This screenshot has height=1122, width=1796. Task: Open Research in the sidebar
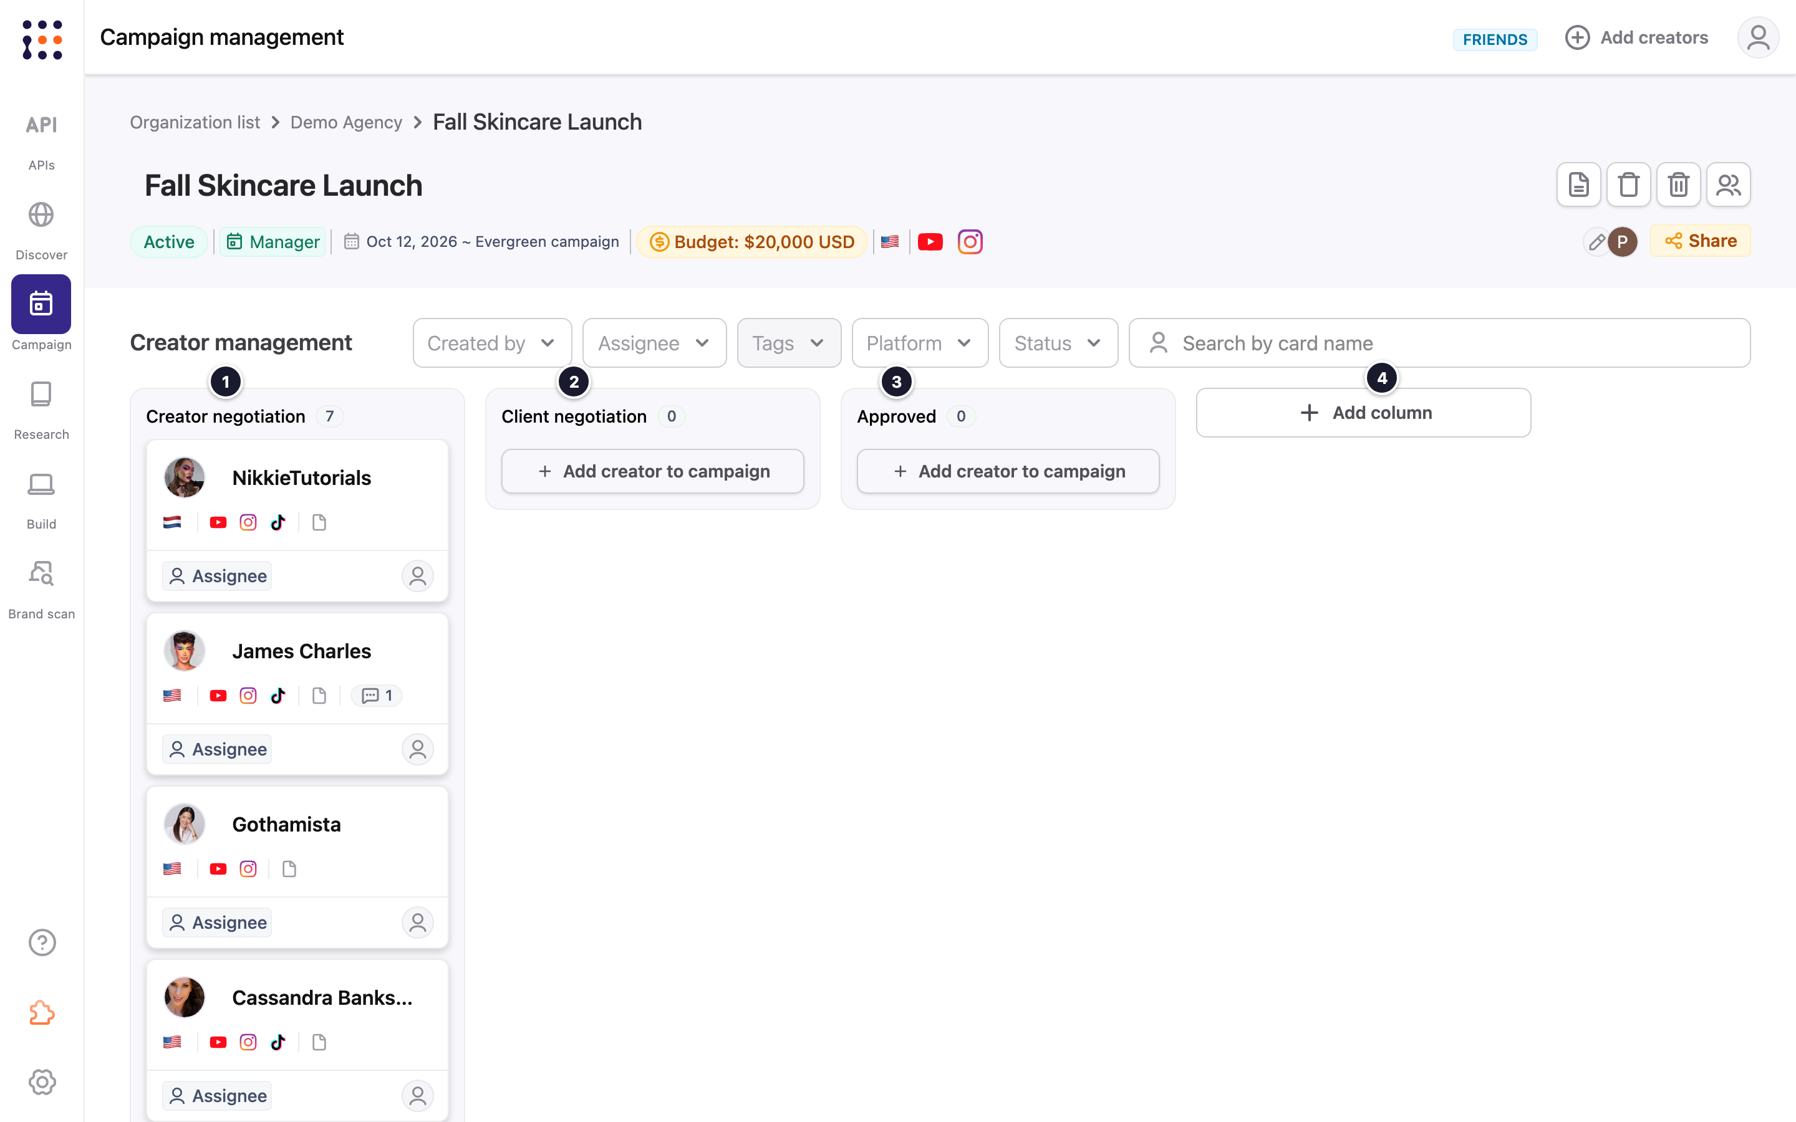pos(42,410)
